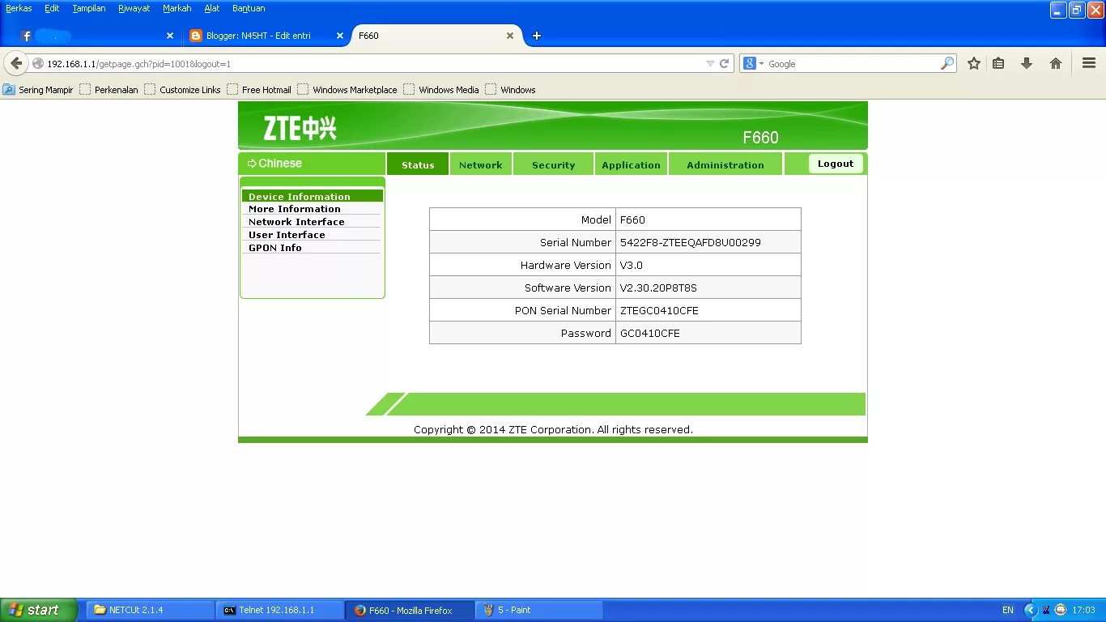Click PON serial ZTEGC0410CFE value
This screenshot has height=622, width=1106.
[659, 310]
